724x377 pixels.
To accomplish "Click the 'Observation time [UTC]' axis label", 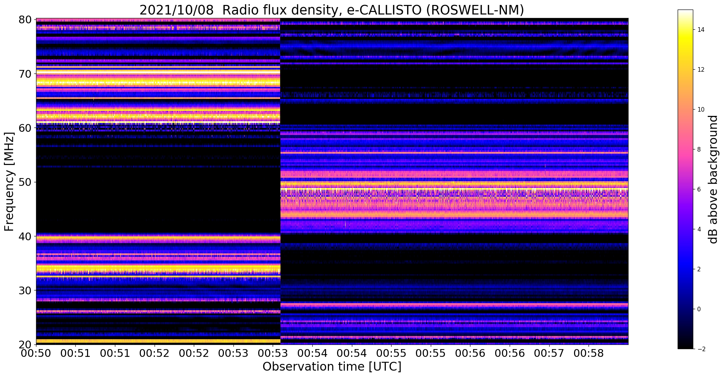I will click(x=332, y=367).
